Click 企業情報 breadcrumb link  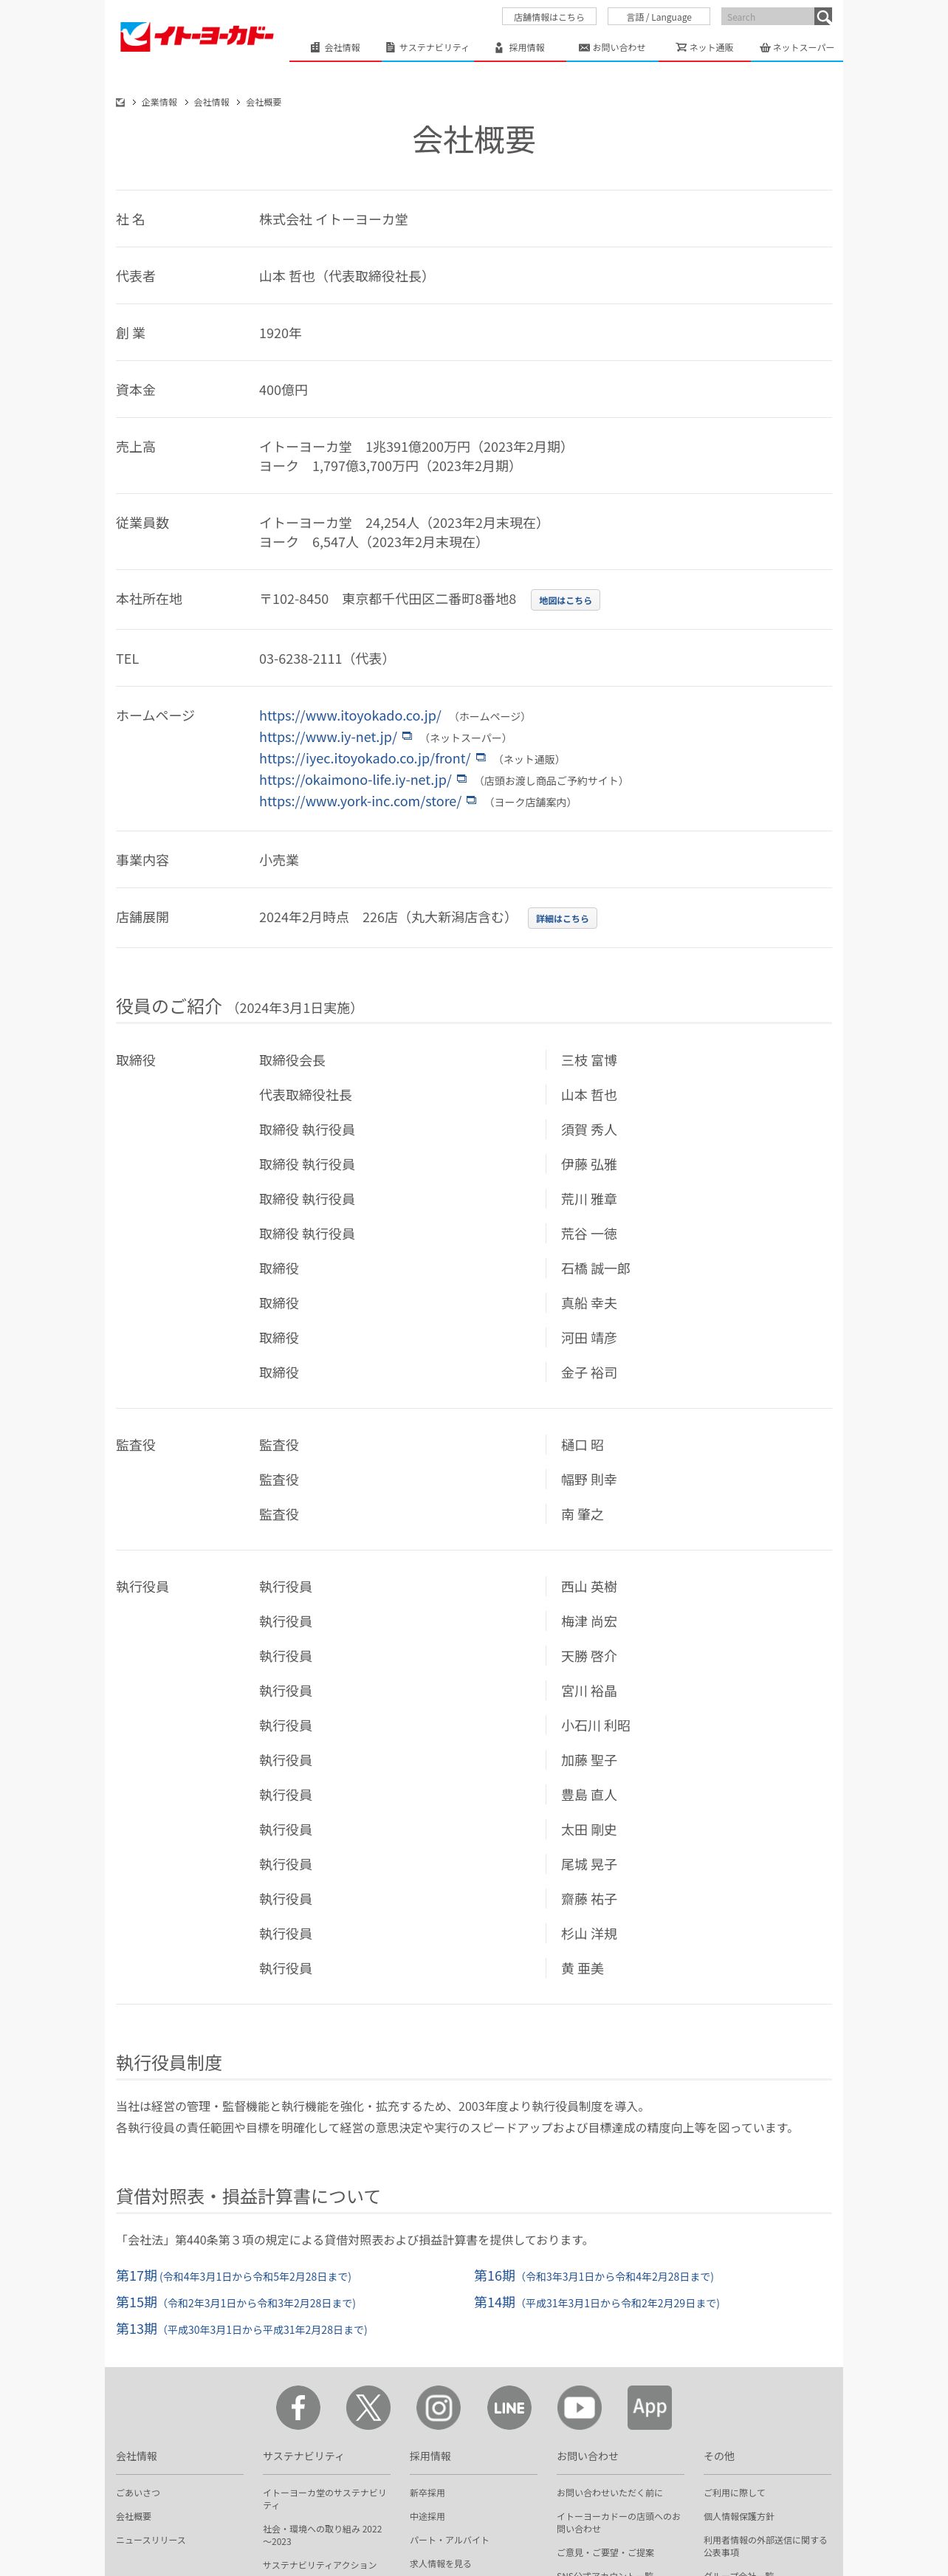pos(159,102)
